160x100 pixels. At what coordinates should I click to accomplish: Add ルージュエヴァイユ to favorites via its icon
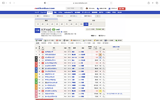coord(104,96)
